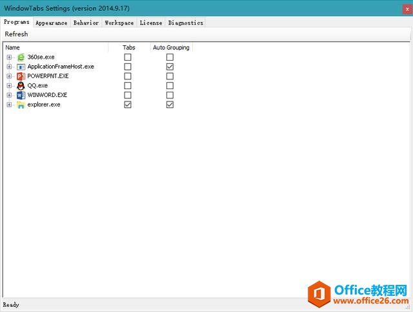Expand the explorer.exe tree node
The width and height of the screenshot is (413, 312).
click(x=9, y=105)
